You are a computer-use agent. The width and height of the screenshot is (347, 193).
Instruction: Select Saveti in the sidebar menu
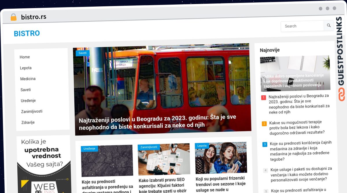[x=26, y=90]
